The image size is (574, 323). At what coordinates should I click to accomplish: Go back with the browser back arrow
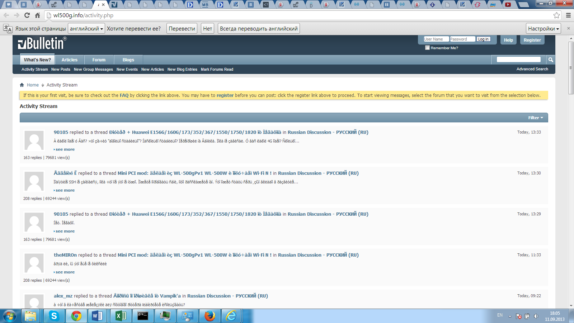coord(6,15)
